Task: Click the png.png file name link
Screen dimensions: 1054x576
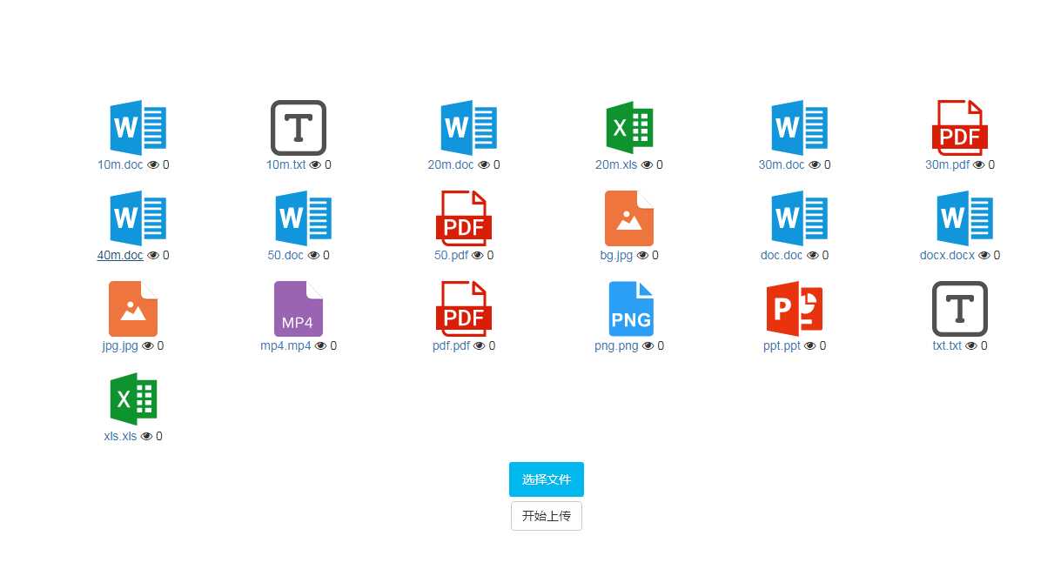Action: tap(616, 345)
